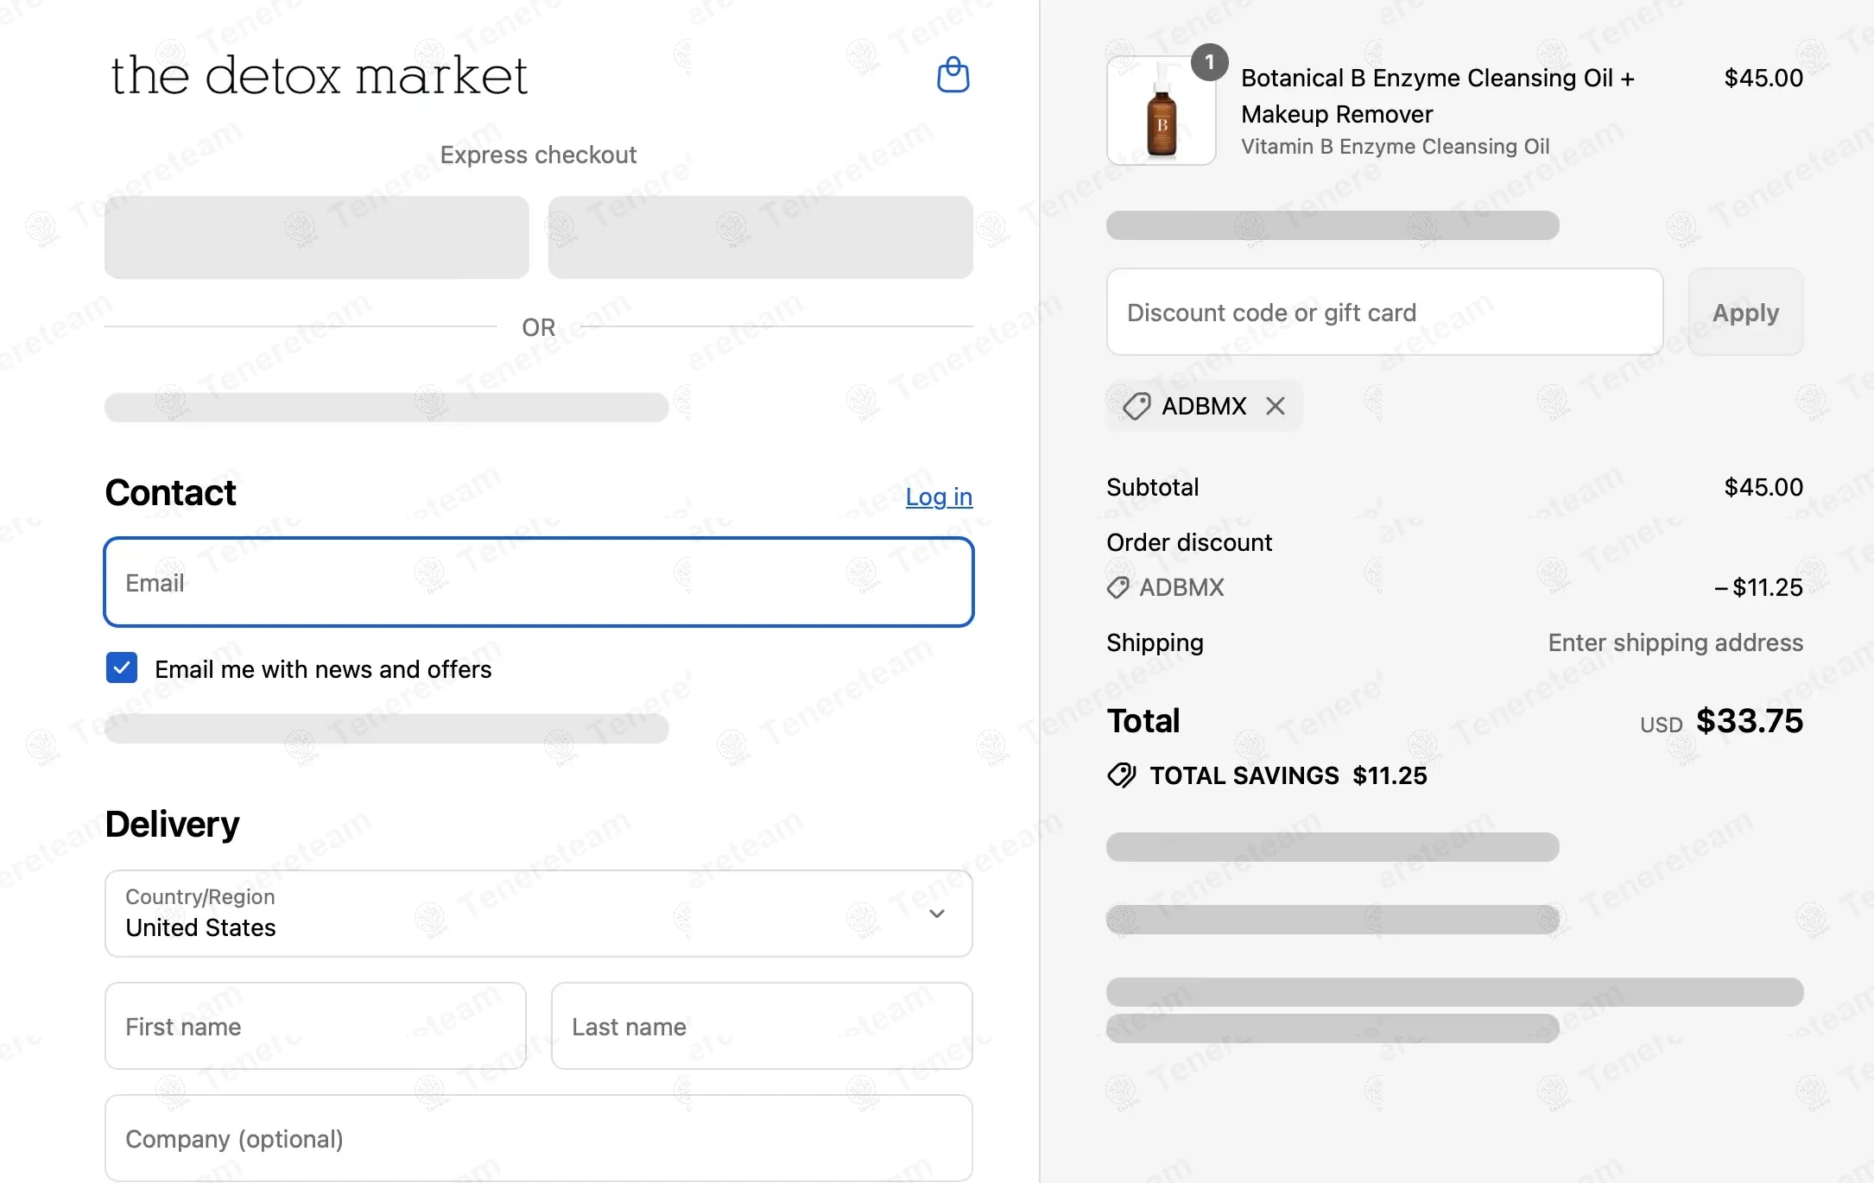The image size is (1874, 1183).
Task: Open the shopping bag cart icon
Action: coord(953,75)
